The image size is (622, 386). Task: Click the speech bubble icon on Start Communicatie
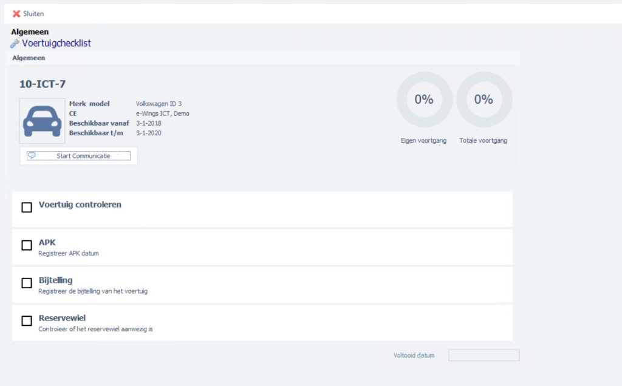[32, 155]
